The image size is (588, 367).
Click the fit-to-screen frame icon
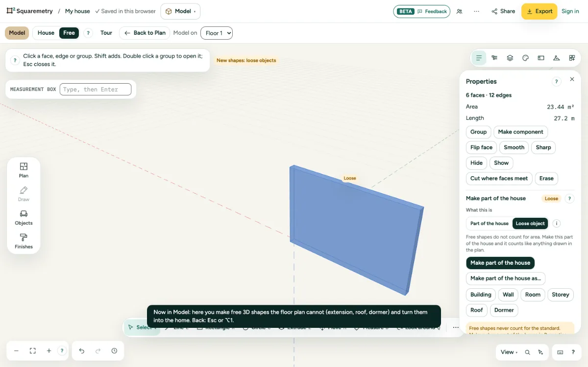coord(33,351)
